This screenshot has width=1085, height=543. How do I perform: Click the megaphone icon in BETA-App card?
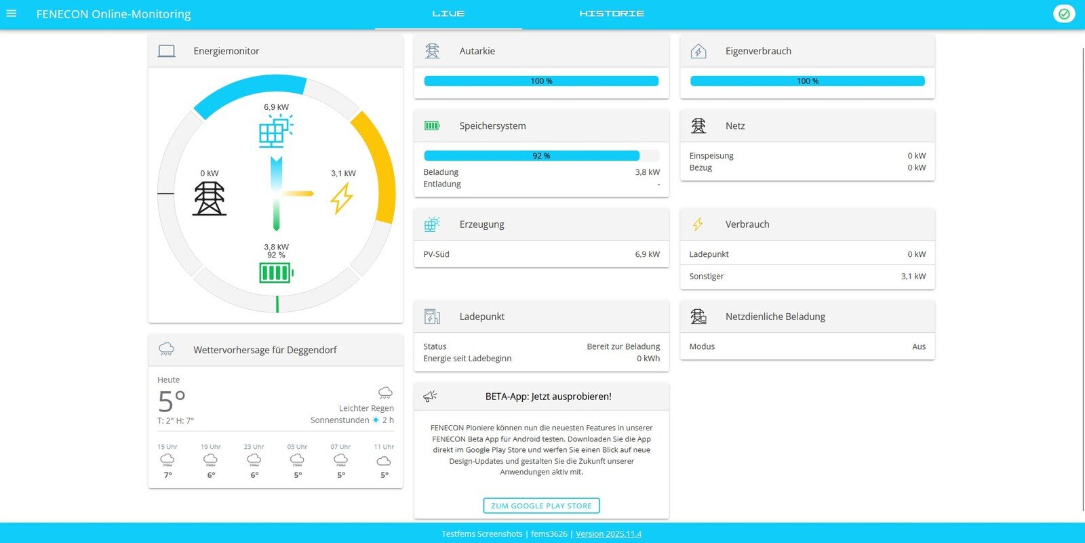431,397
